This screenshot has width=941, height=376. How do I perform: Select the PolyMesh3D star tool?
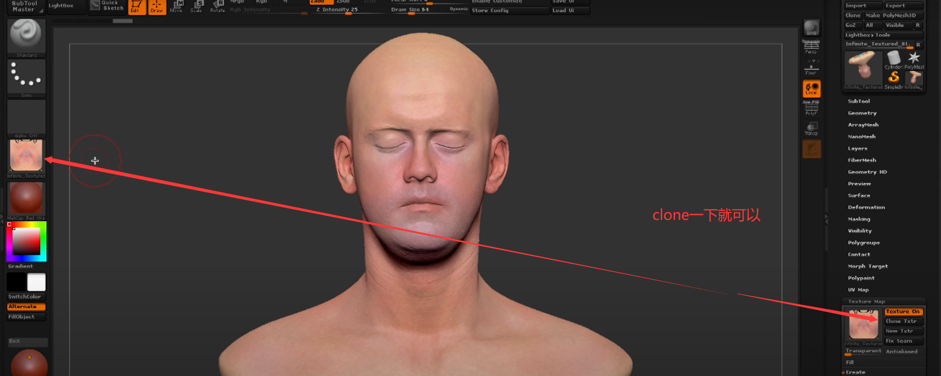pyautogui.click(x=914, y=59)
